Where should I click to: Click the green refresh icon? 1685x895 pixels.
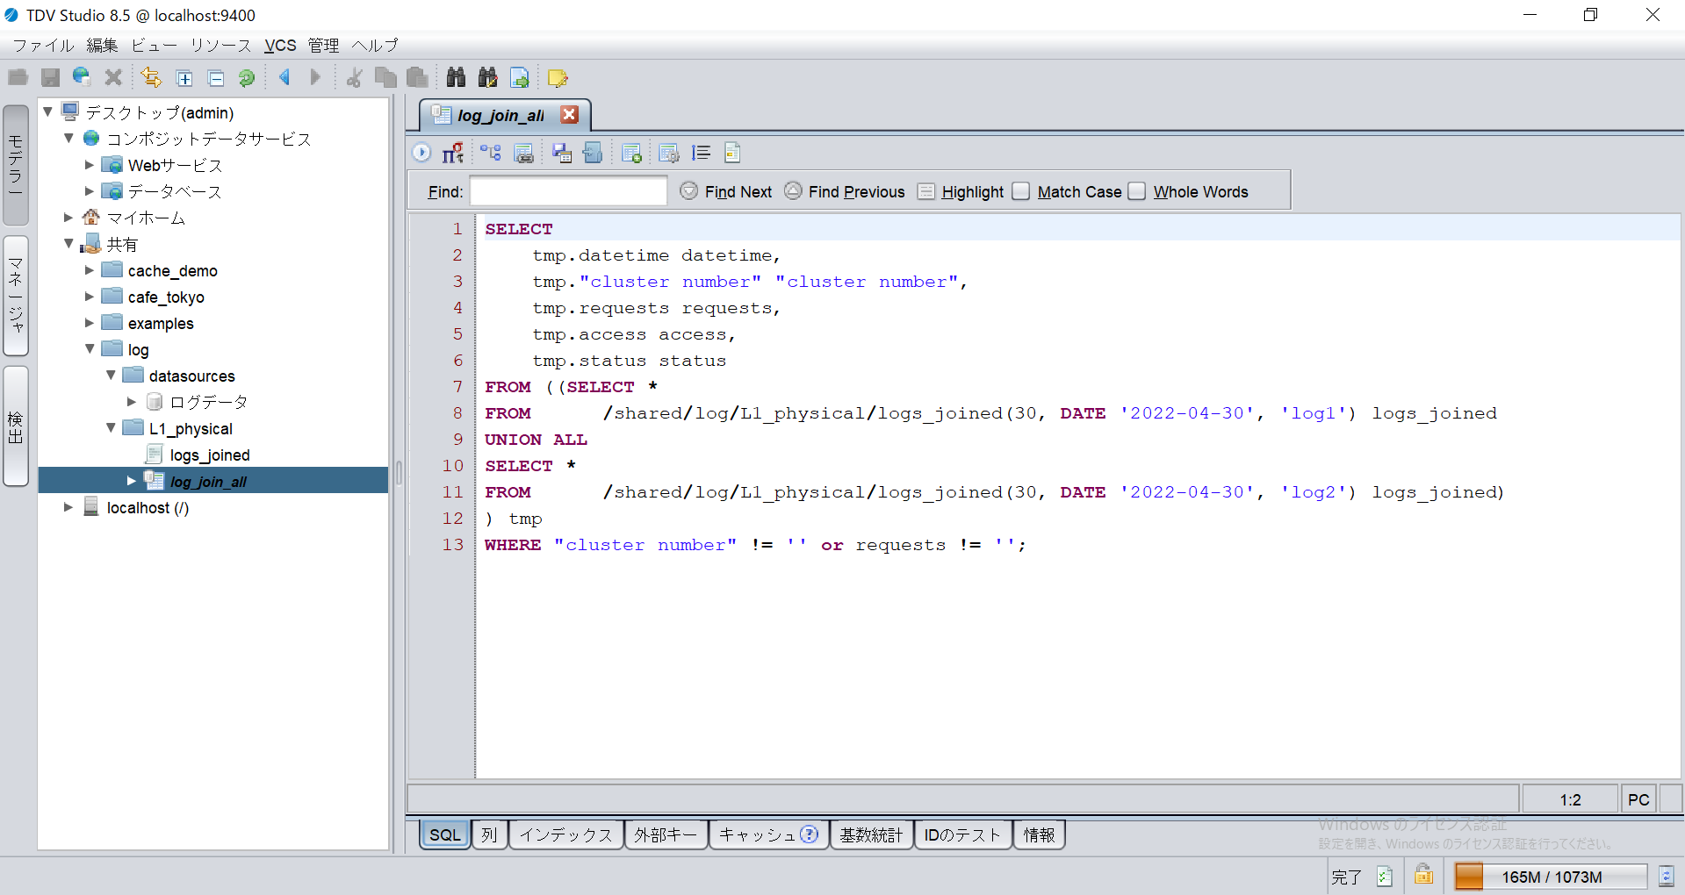(x=247, y=78)
